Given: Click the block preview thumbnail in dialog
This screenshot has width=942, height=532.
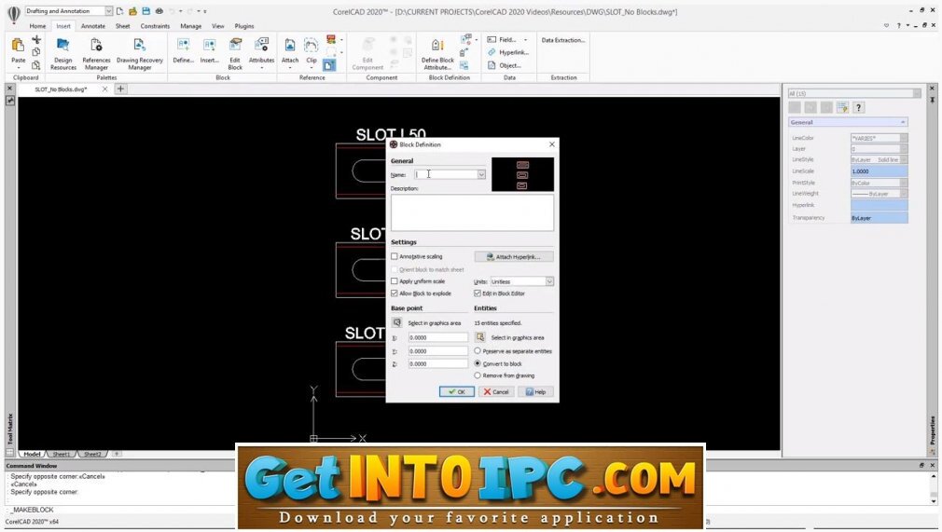Looking at the screenshot, I should tap(522, 175).
